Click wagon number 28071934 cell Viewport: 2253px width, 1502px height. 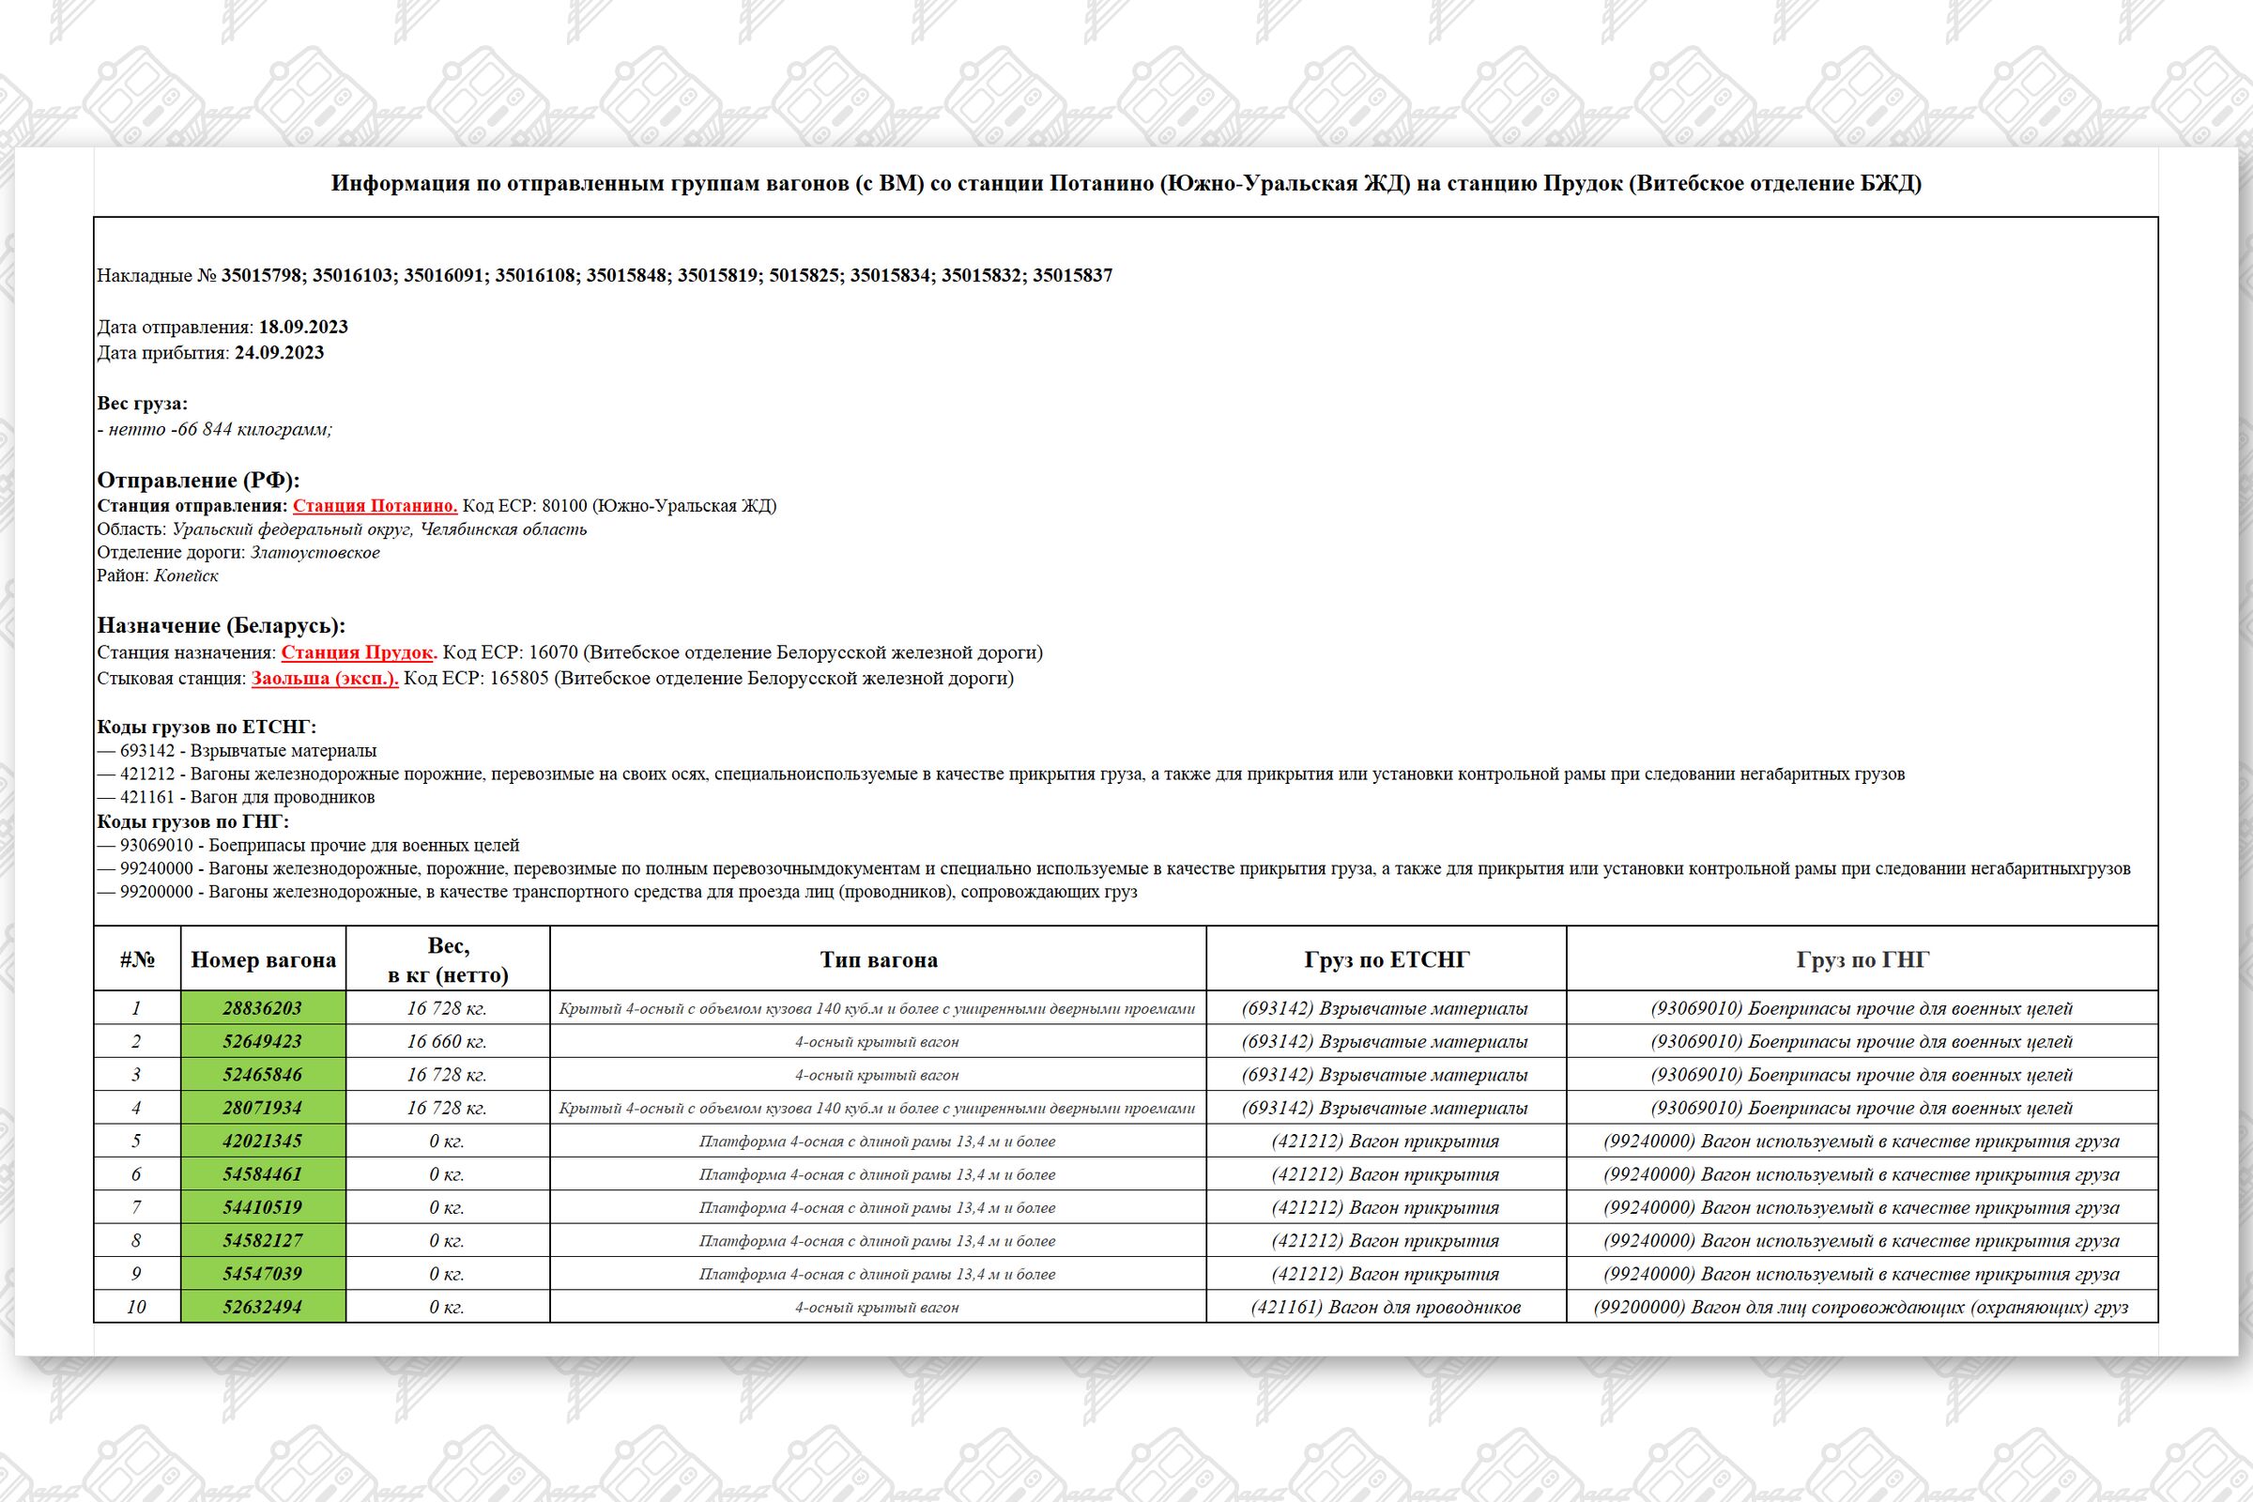263,1109
